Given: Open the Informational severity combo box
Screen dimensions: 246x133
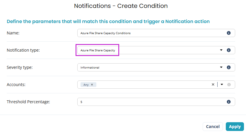Looking at the screenshot, I should 146,67.
